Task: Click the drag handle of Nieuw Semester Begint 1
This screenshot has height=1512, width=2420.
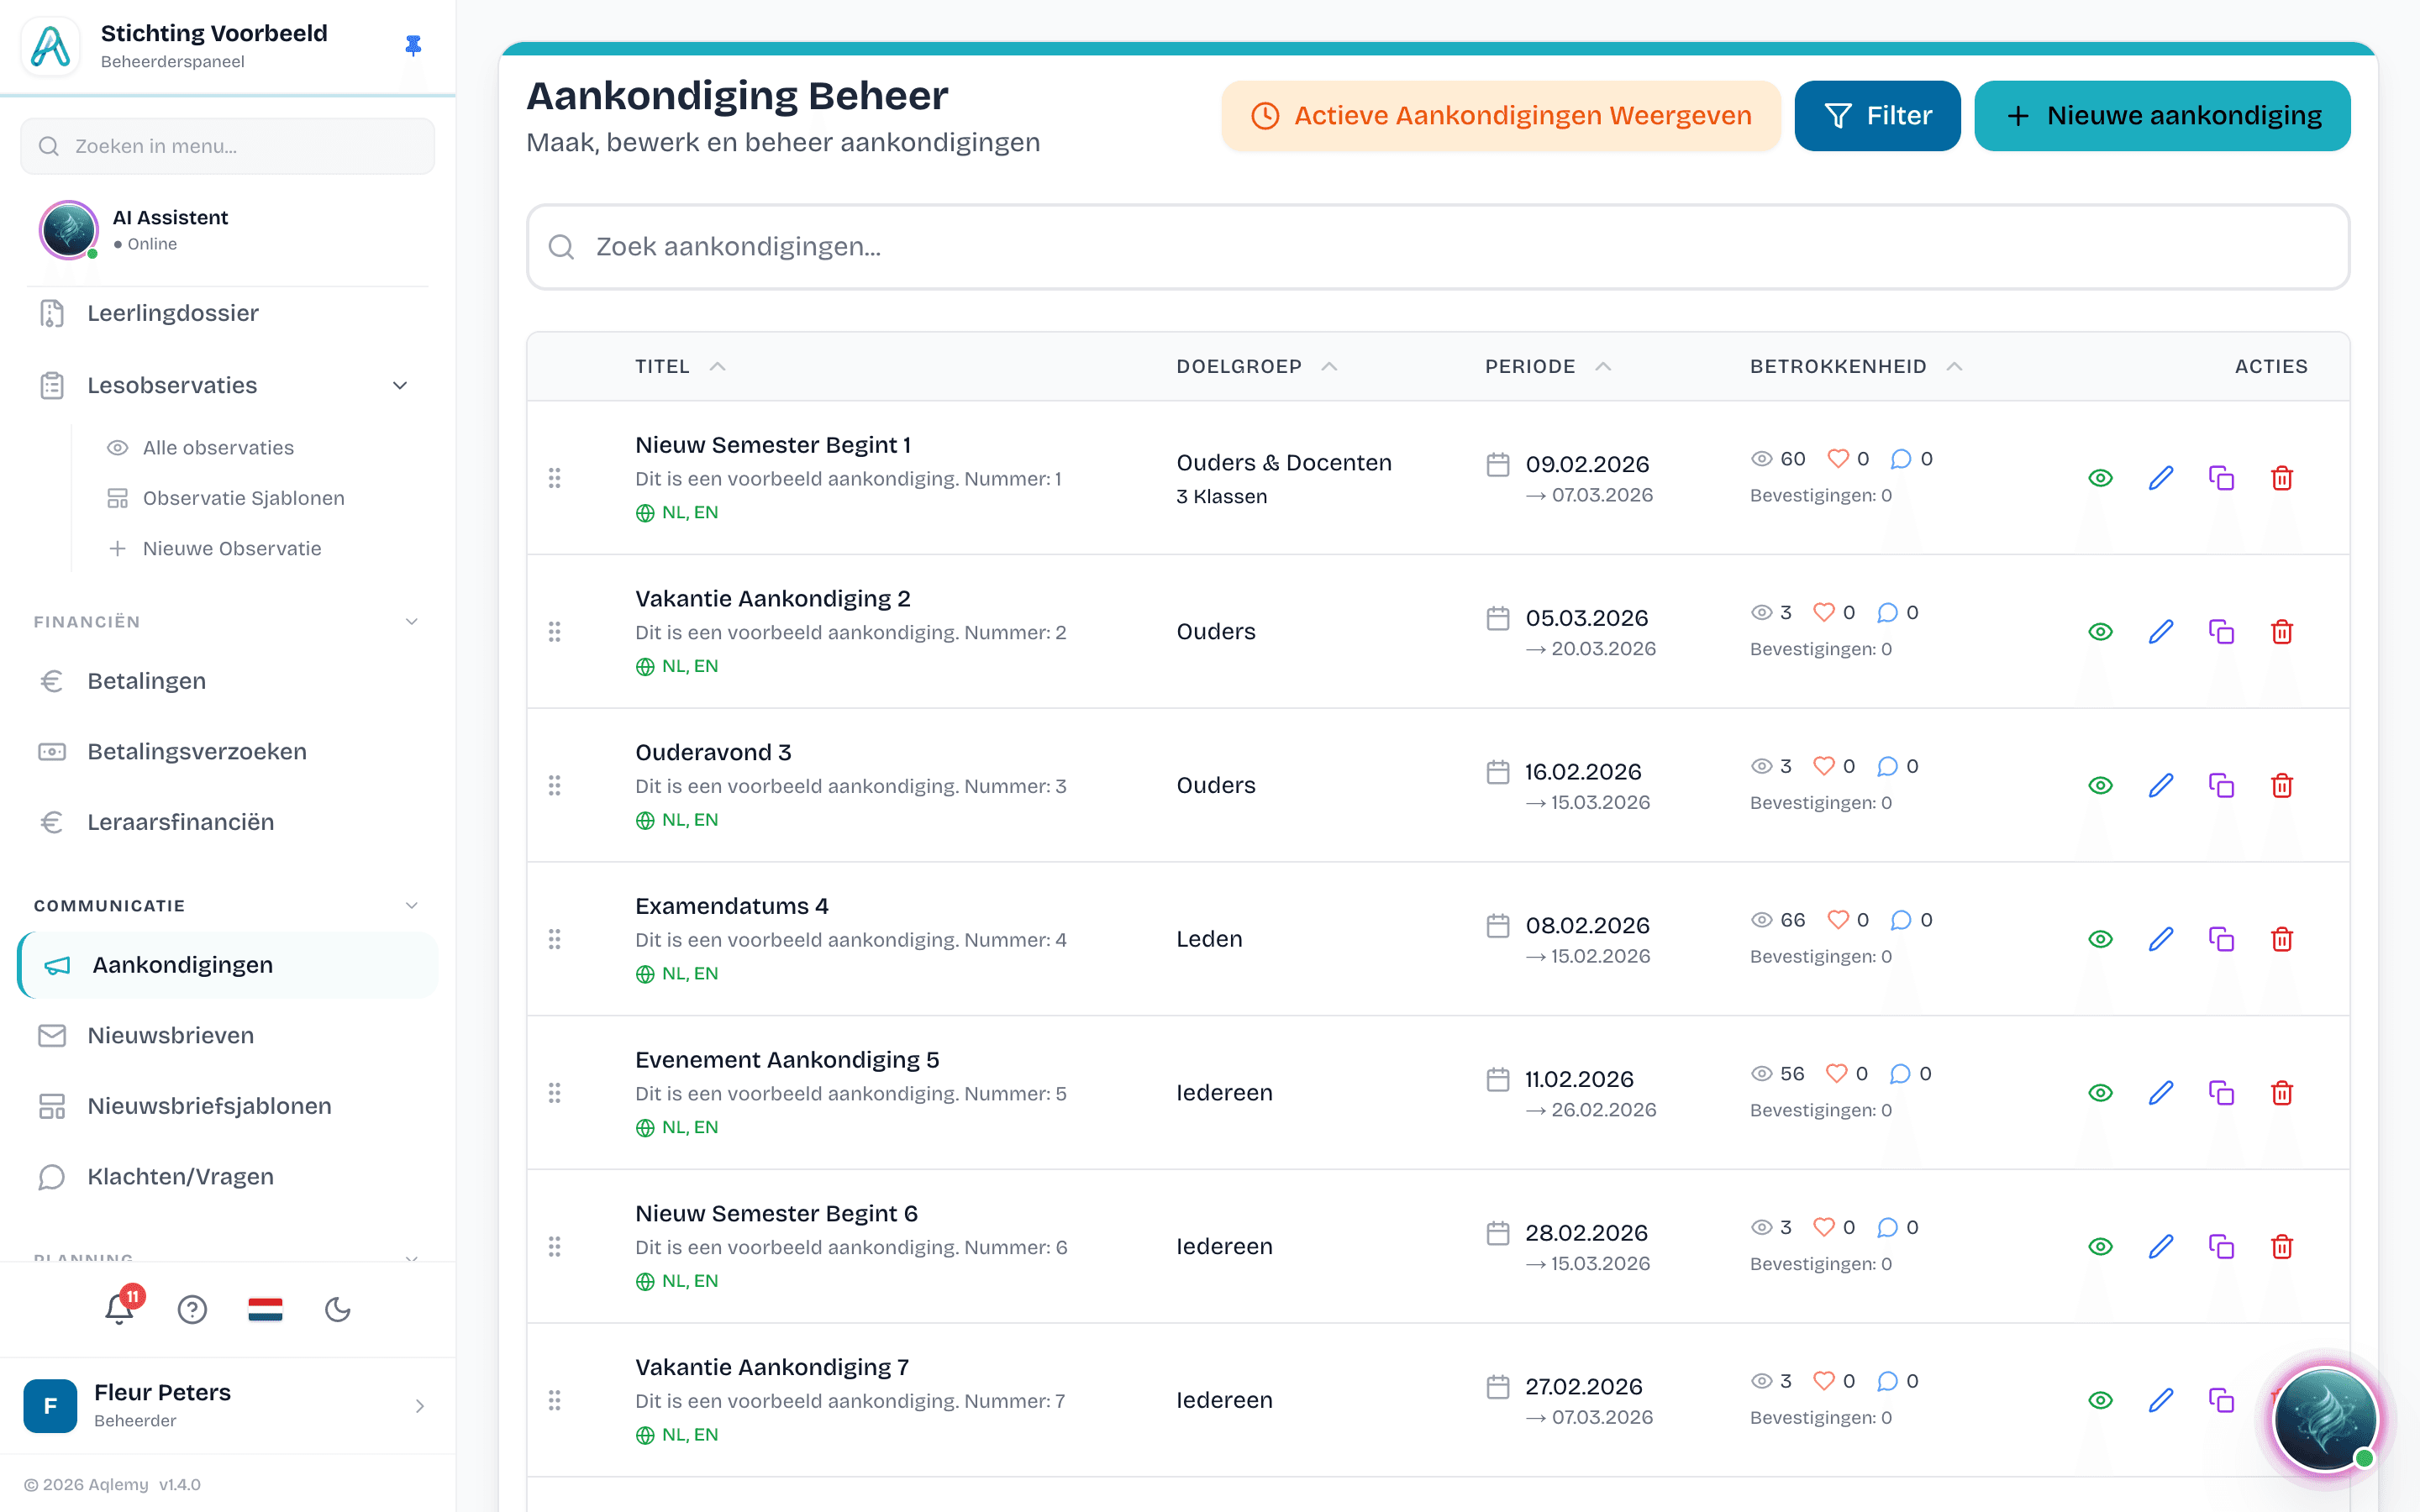Action: coord(554,478)
